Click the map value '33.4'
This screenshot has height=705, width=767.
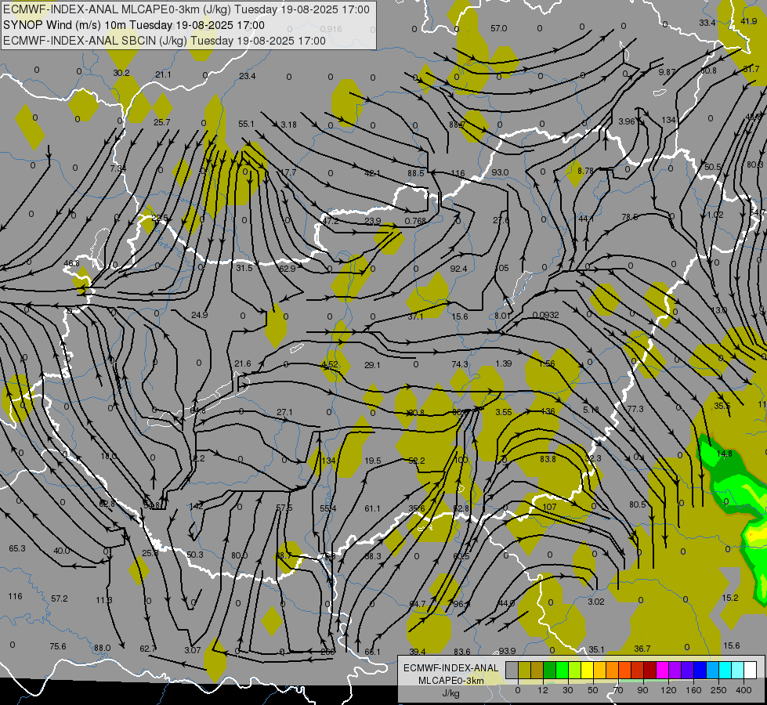coord(707,23)
